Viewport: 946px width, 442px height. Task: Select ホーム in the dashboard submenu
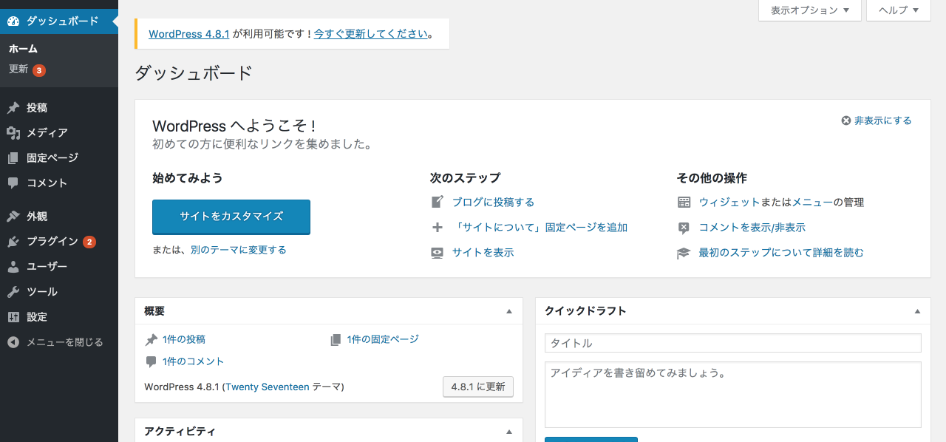coord(23,49)
